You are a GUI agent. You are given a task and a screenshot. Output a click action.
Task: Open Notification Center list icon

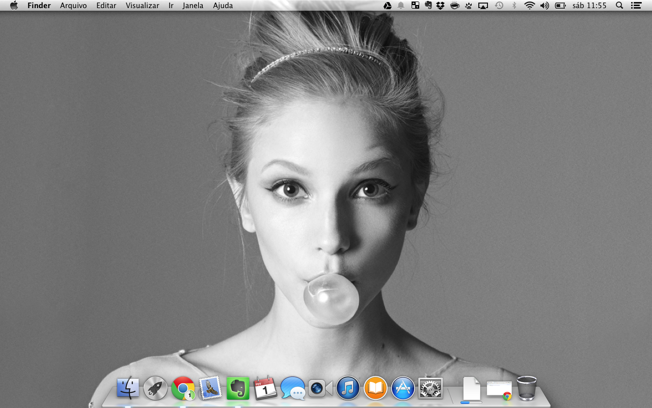pyautogui.click(x=636, y=6)
